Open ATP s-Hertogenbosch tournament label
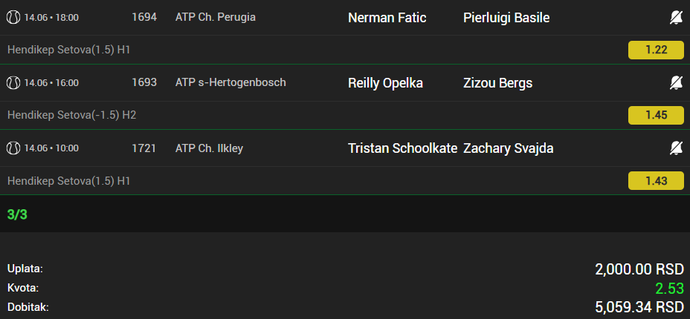Screen dimensions: 690x319 pyautogui.click(x=230, y=82)
